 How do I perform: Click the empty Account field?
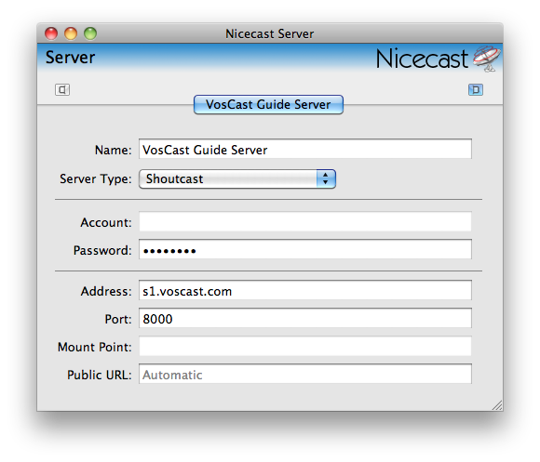pos(305,222)
